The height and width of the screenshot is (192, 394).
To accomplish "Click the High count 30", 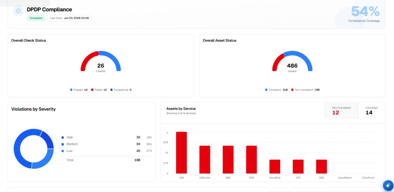I will [x=138, y=137].
